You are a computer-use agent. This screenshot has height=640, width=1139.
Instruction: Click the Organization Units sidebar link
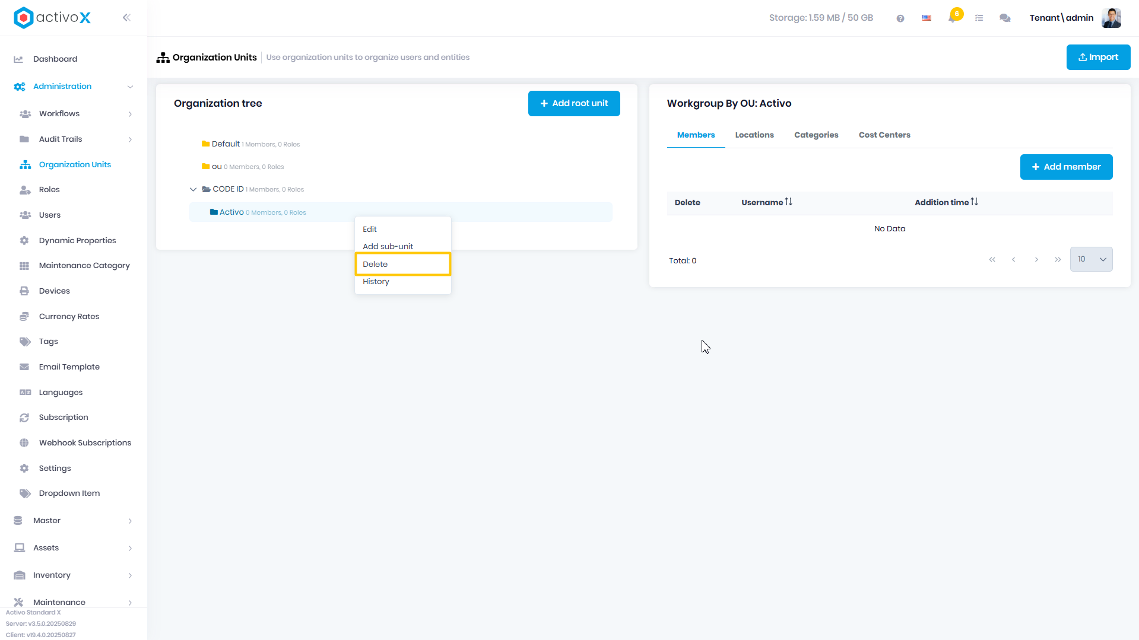click(x=75, y=165)
